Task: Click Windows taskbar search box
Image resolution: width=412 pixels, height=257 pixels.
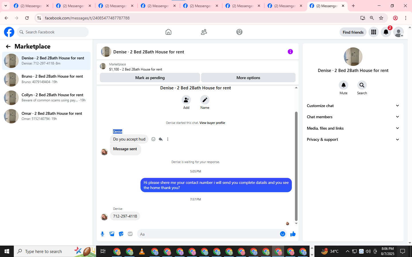Action: pos(54,251)
